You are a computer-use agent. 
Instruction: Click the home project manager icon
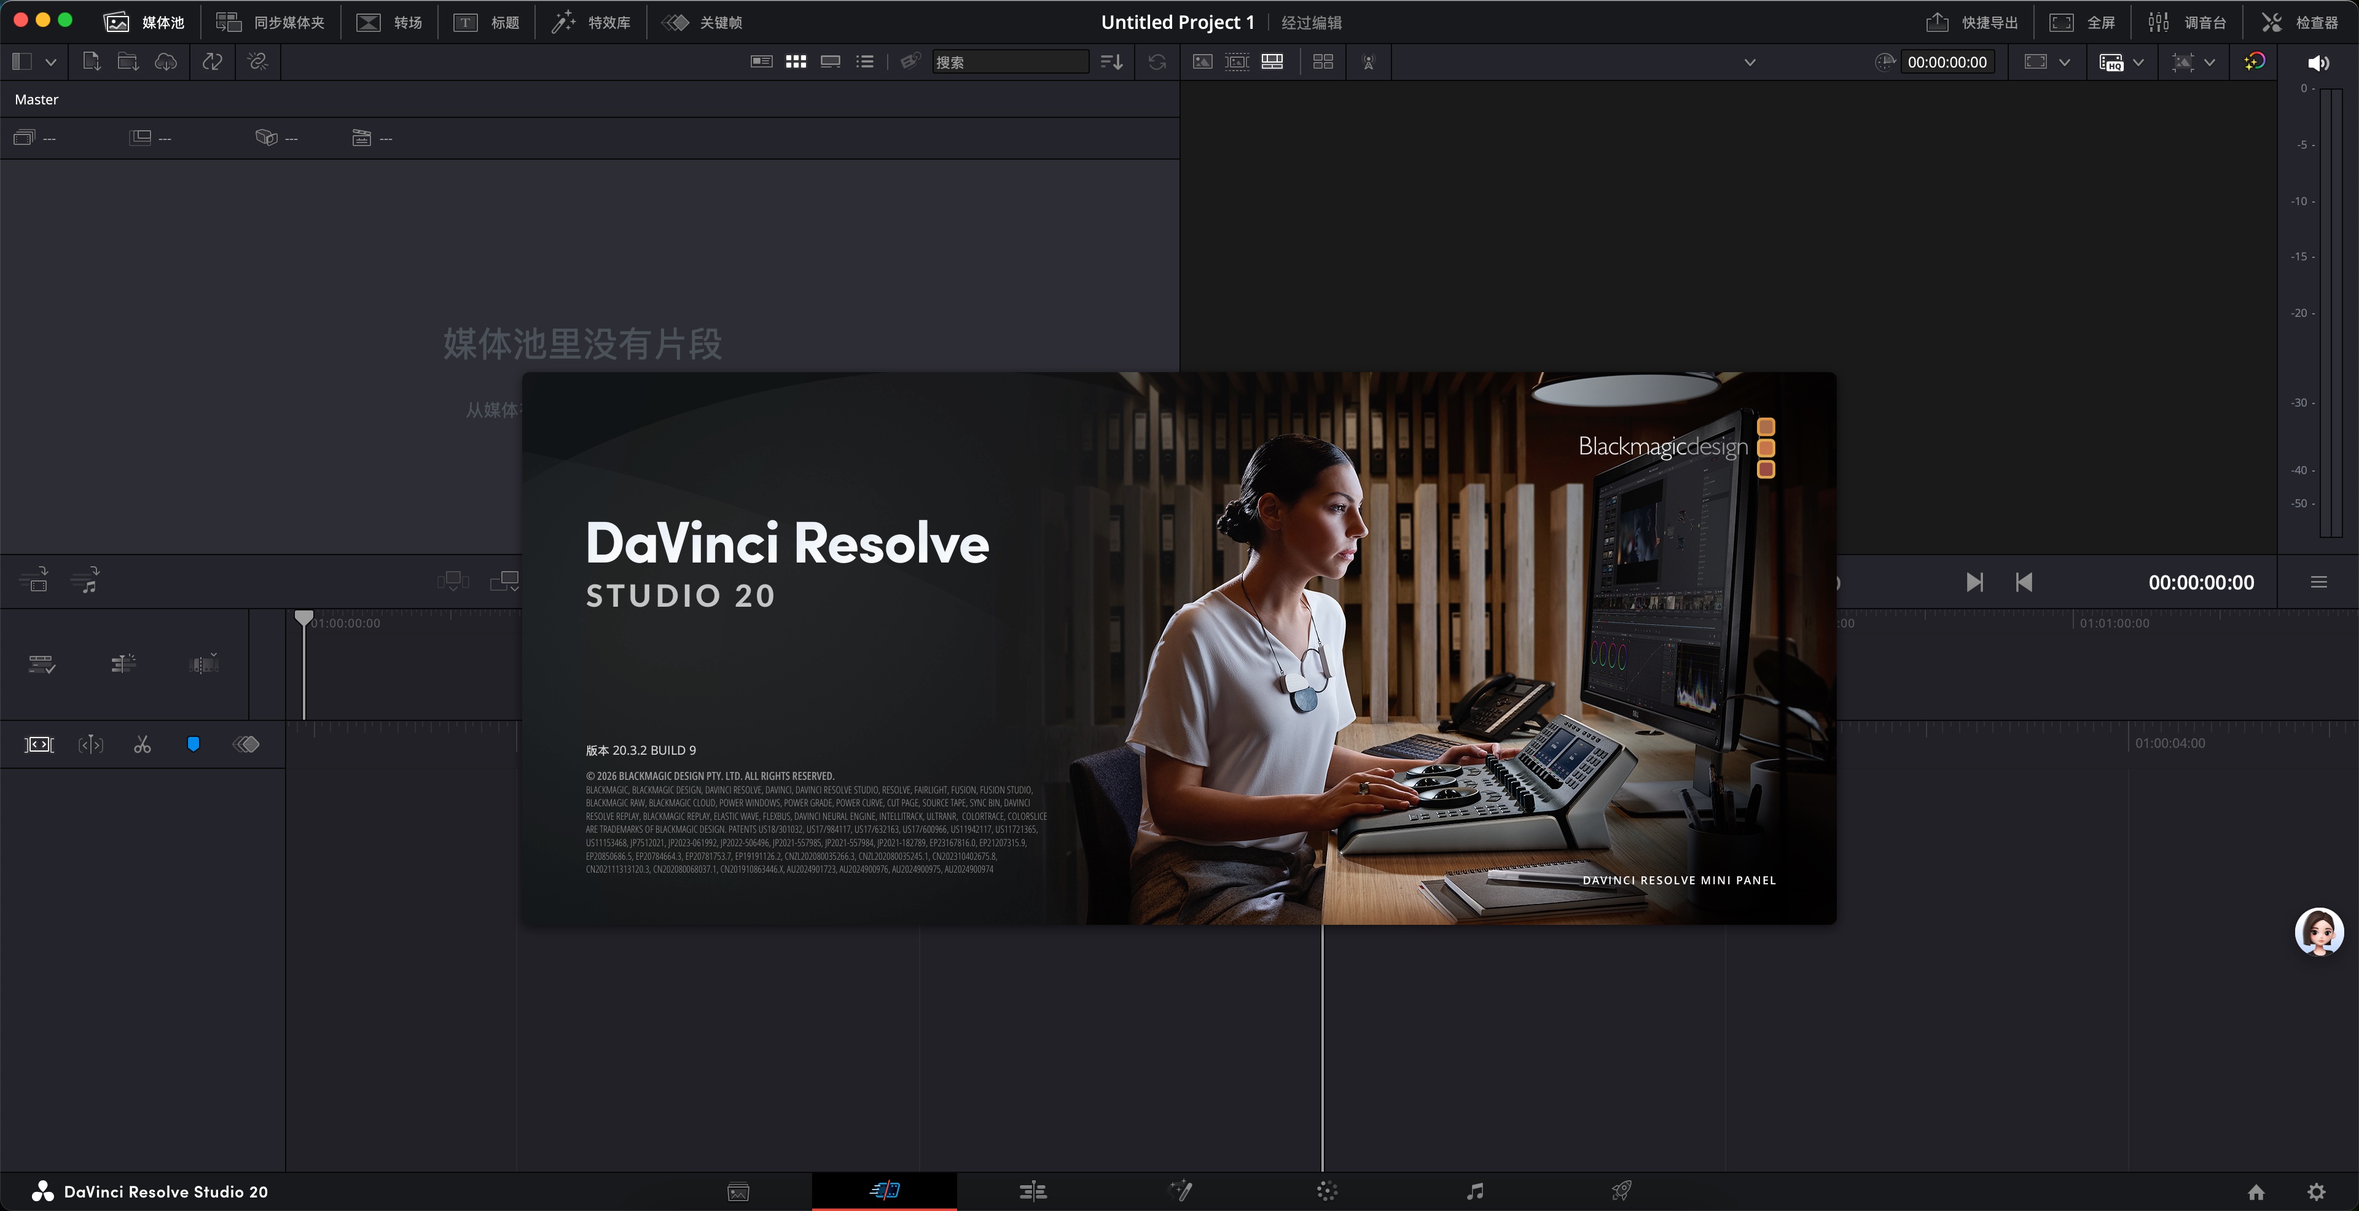[2256, 1191]
